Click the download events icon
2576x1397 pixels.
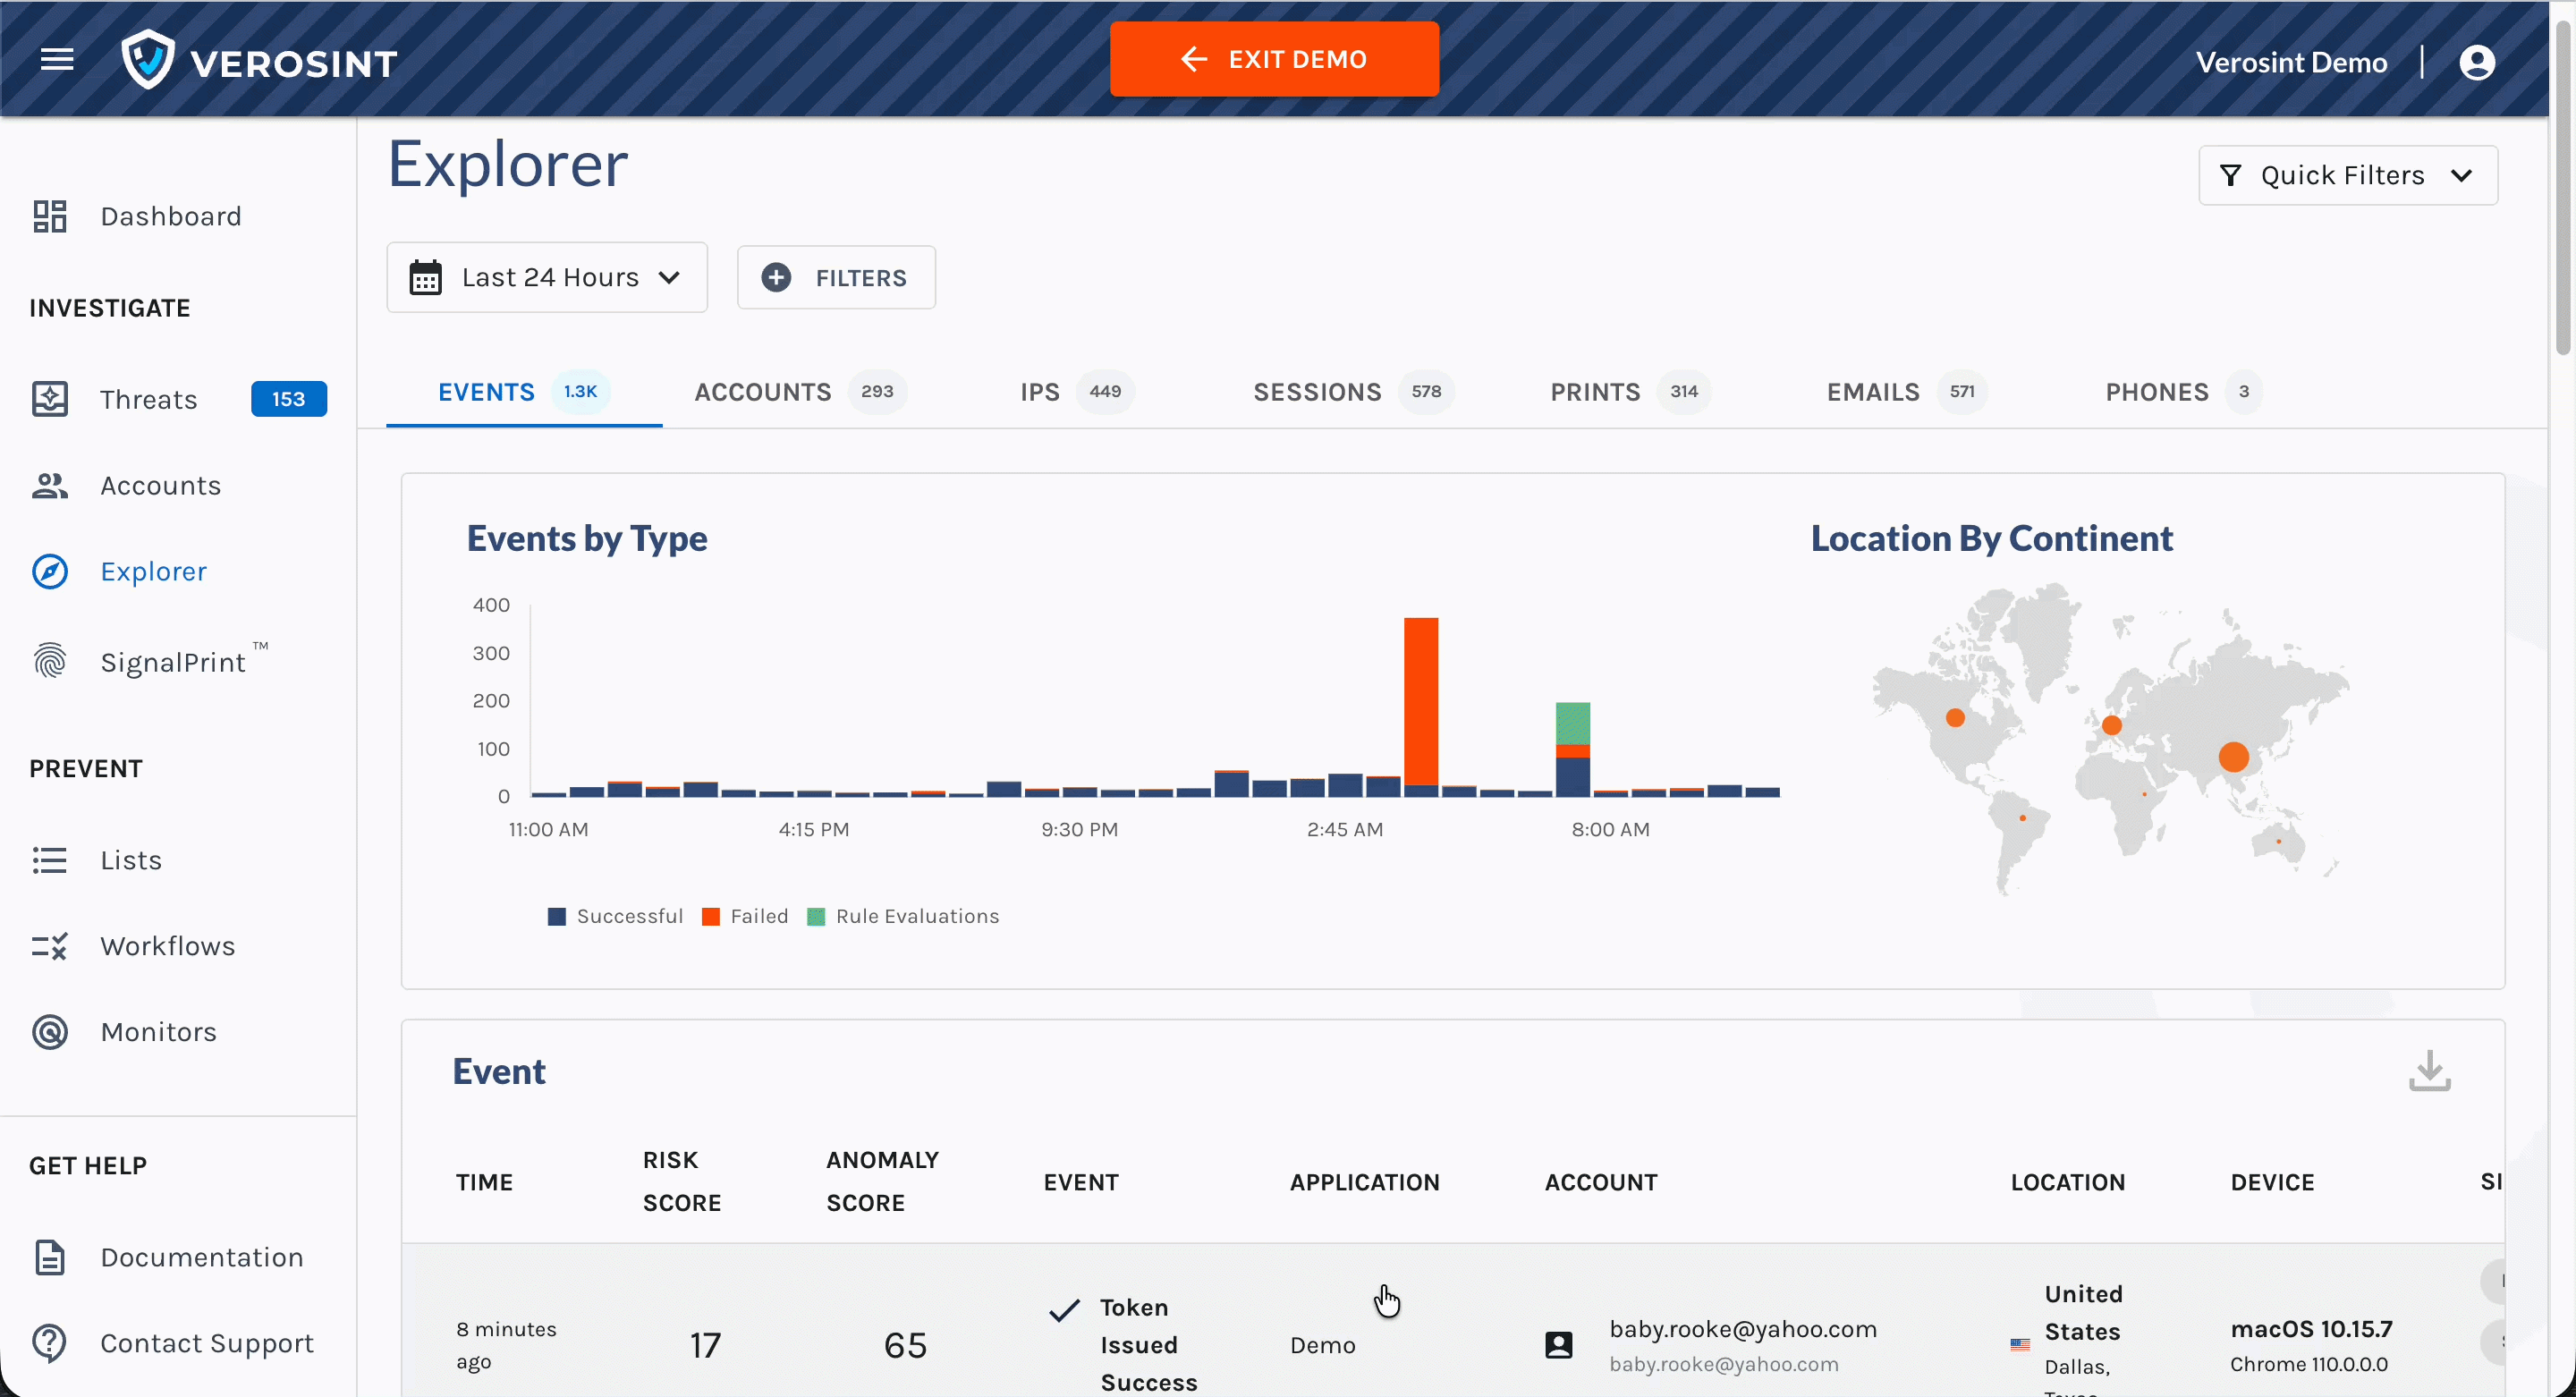2429,1071
